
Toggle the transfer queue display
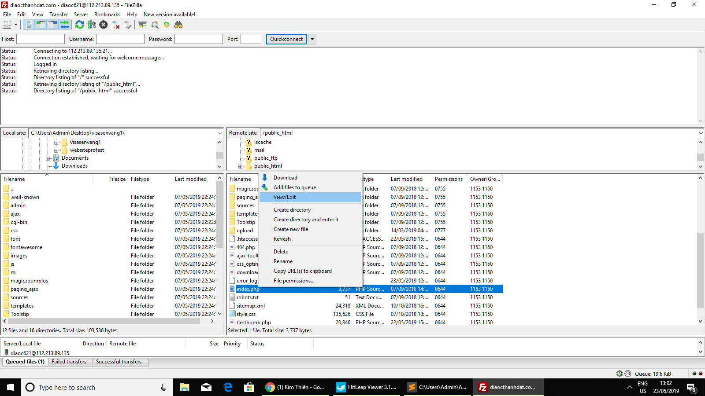coord(64,25)
